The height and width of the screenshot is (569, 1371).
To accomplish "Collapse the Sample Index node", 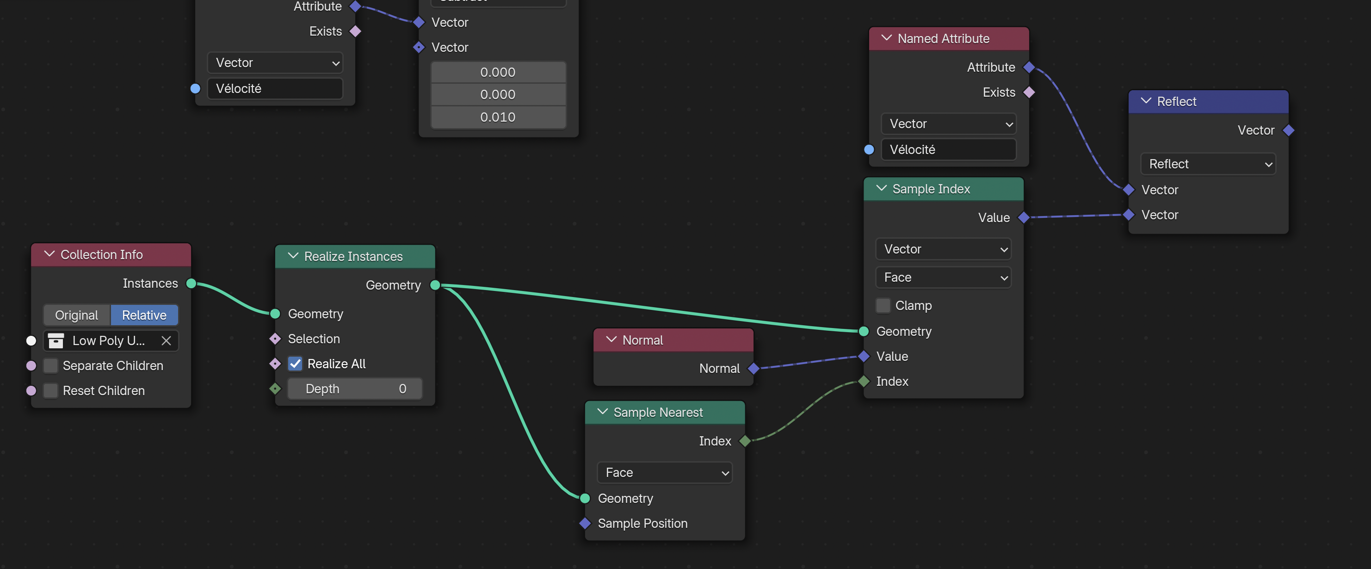I will (881, 188).
